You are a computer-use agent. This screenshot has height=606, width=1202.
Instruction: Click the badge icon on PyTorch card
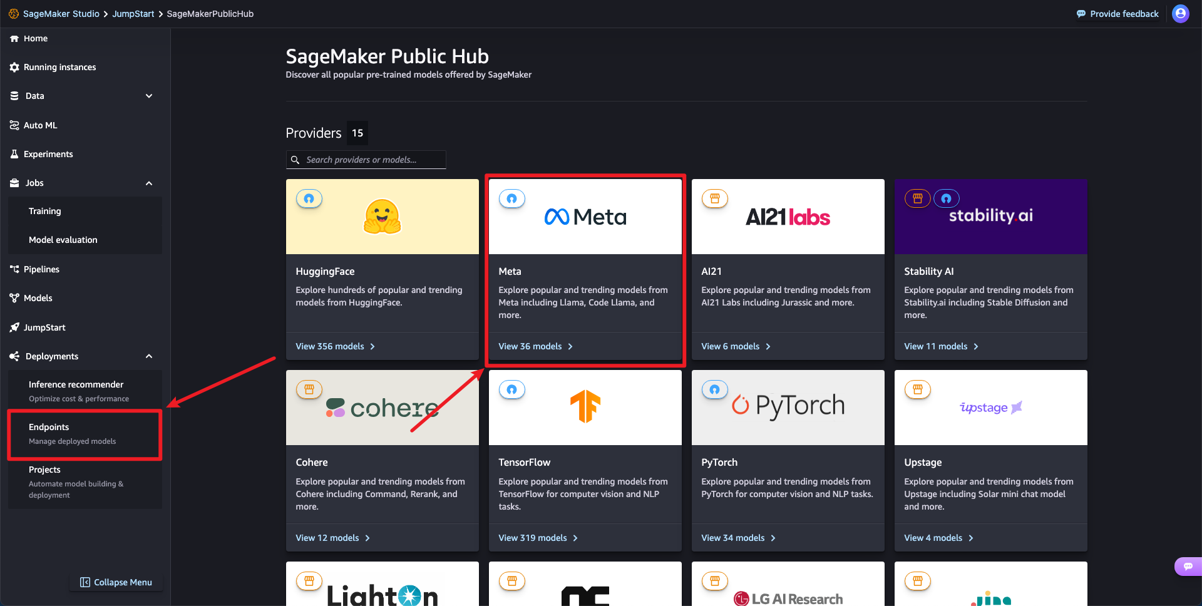coord(715,389)
